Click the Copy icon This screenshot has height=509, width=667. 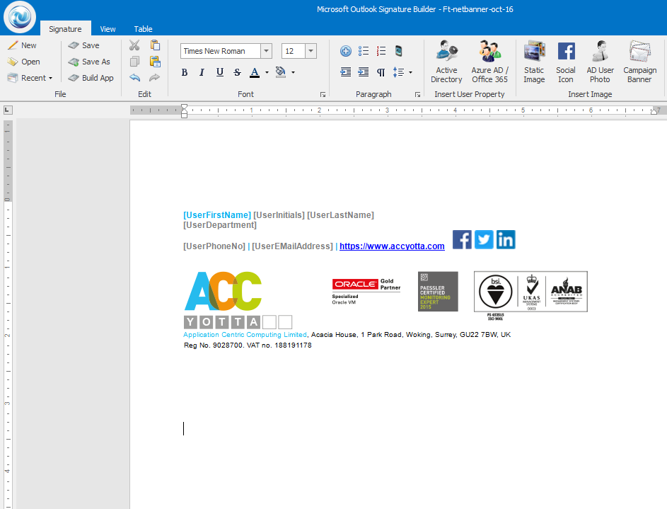134,62
